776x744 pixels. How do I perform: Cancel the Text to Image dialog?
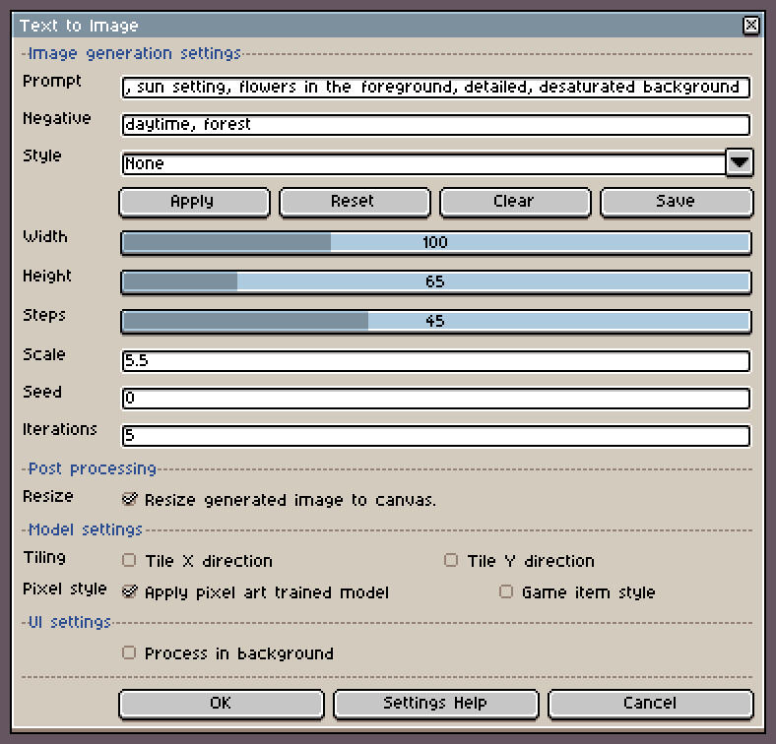click(x=650, y=703)
